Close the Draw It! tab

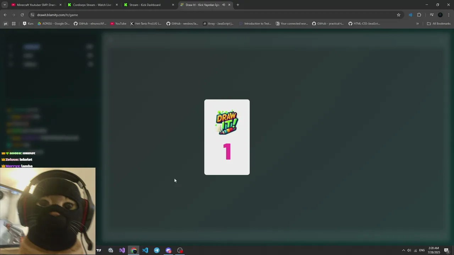click(229, 5)
